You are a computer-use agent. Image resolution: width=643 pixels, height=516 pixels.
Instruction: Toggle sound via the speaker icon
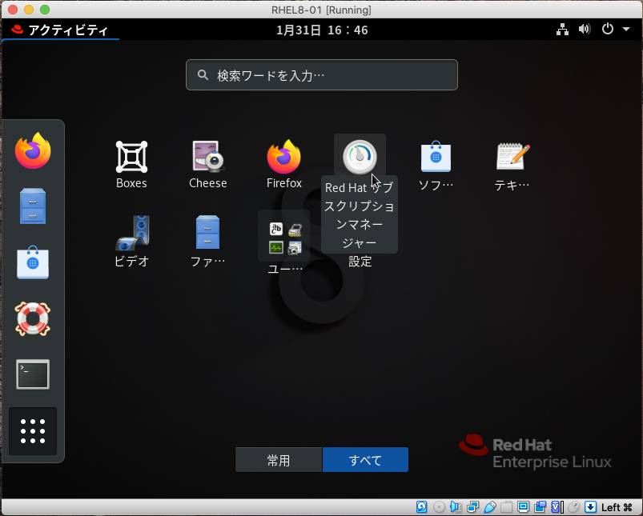coord(585,27)
